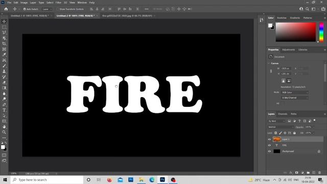Switch to the Channels tab
Screen dimensions: 327x184
click(283, 114)
